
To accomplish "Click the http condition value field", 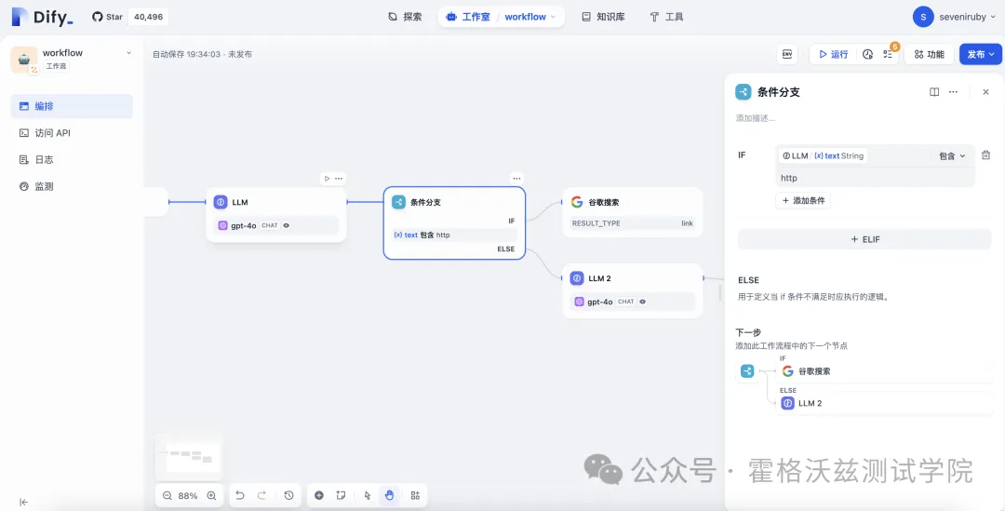I will coord(875,178).
